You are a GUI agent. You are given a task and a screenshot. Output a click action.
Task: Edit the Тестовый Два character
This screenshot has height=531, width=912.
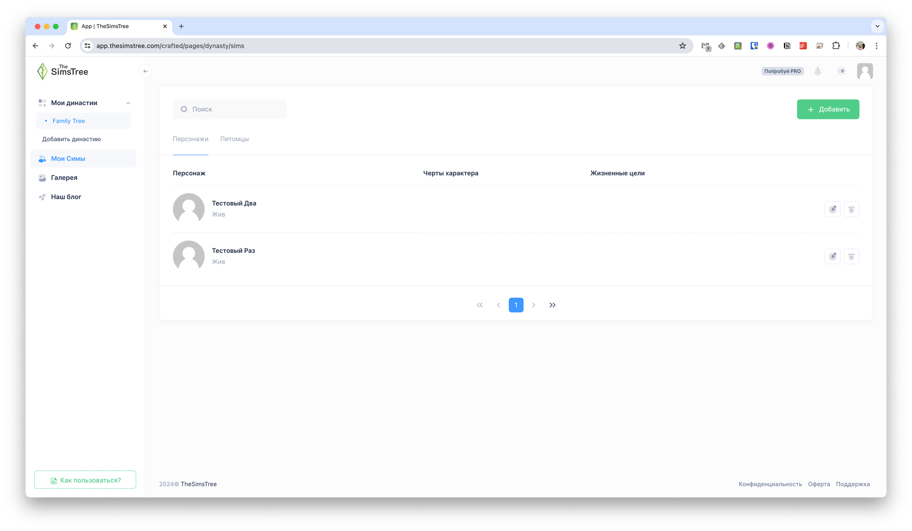[832, 209]
